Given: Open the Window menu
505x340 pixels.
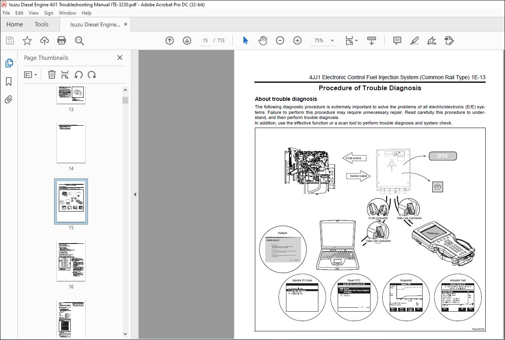Looking at the screenshot, I should coord(67,13).
